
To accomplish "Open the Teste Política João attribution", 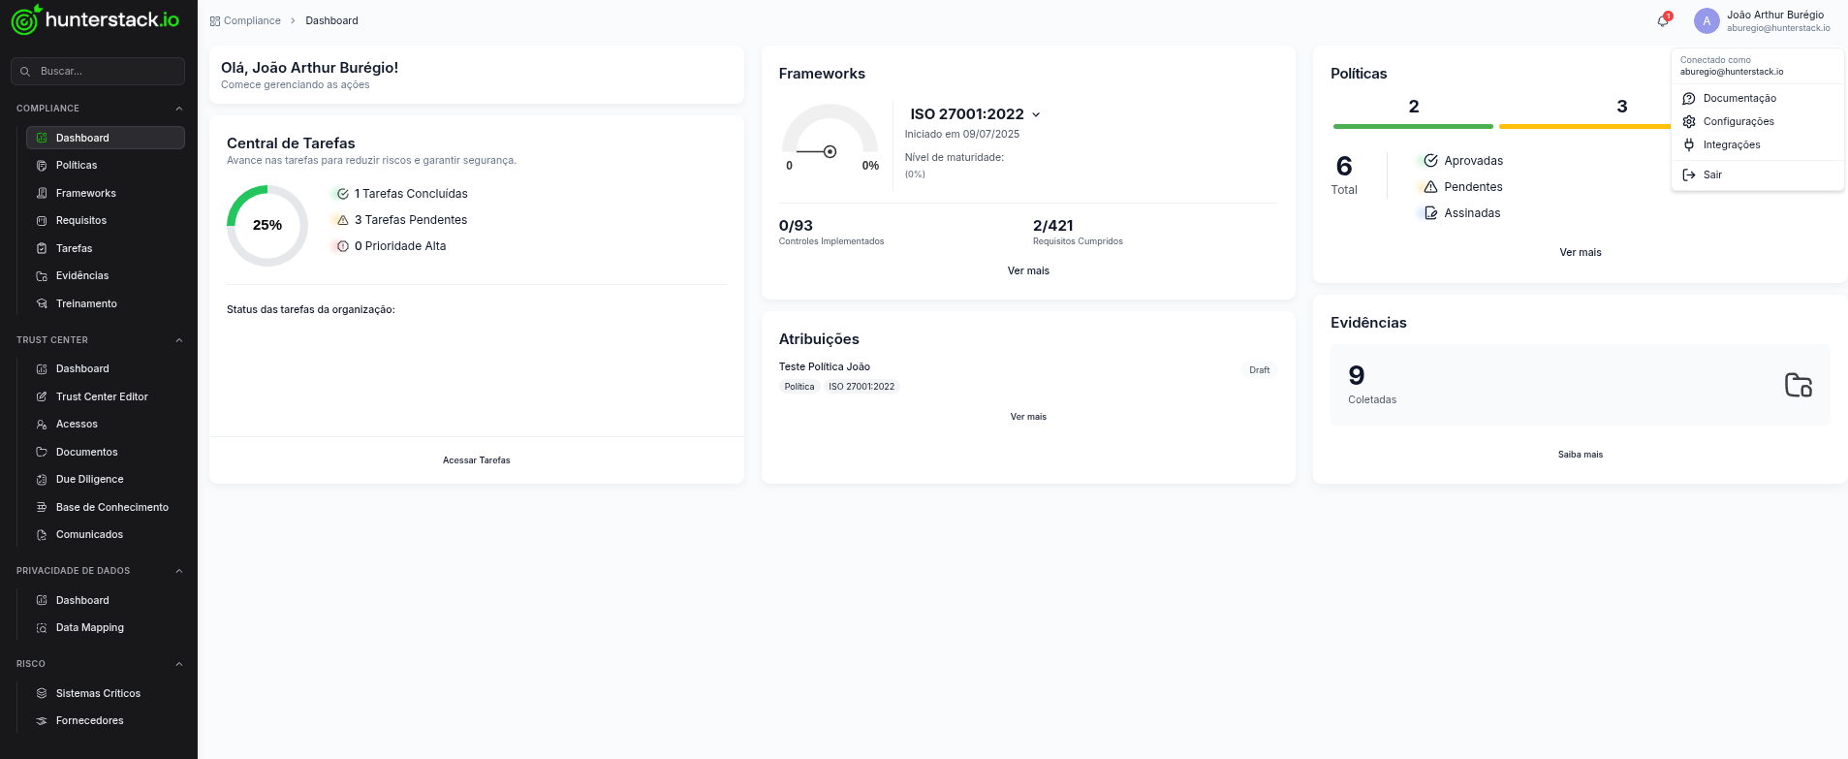I will point(825,366).
